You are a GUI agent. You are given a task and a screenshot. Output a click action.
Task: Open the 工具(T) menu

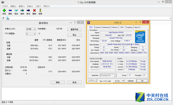pyautogui.click(x=38, y=6)
